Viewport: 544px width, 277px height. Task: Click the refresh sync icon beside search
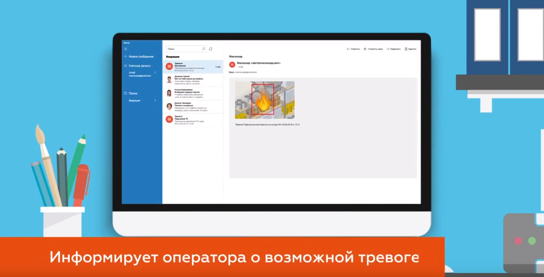point(210,49)
